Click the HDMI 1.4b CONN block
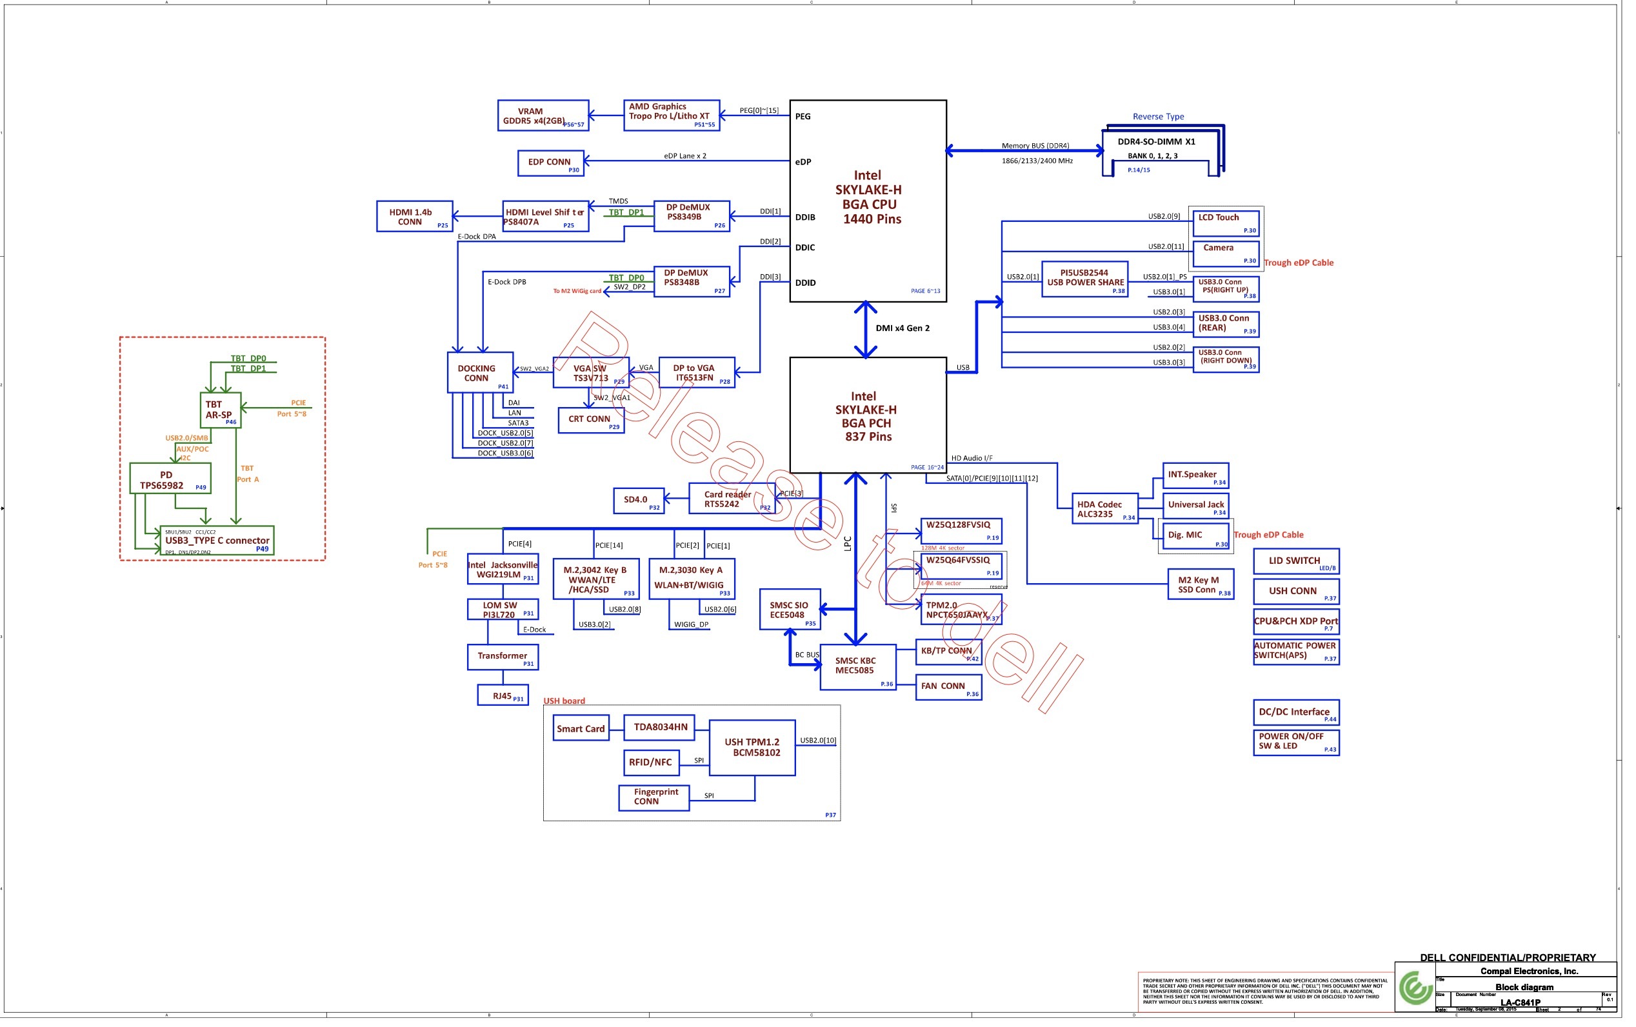Image resolution: width=1636 pixels, height=1027 pixels. 414,217
